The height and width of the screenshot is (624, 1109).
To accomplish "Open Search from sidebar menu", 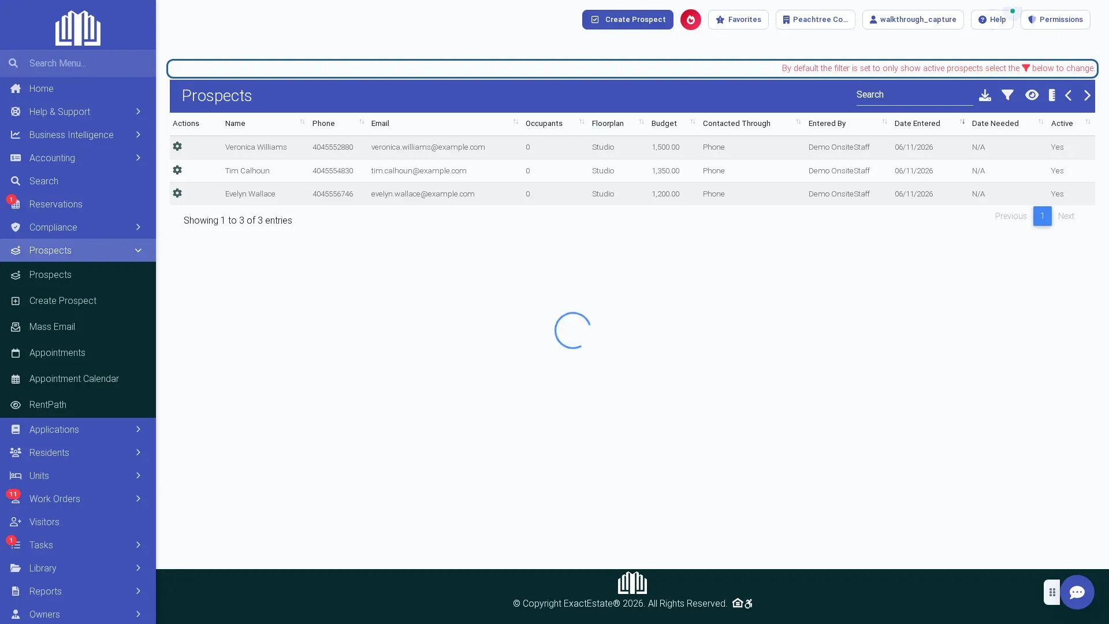I will click(x=78, y=181).
